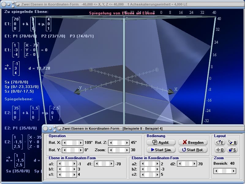Click the main window title bar
Screen dimensions: 245x184
coord(123,4)
